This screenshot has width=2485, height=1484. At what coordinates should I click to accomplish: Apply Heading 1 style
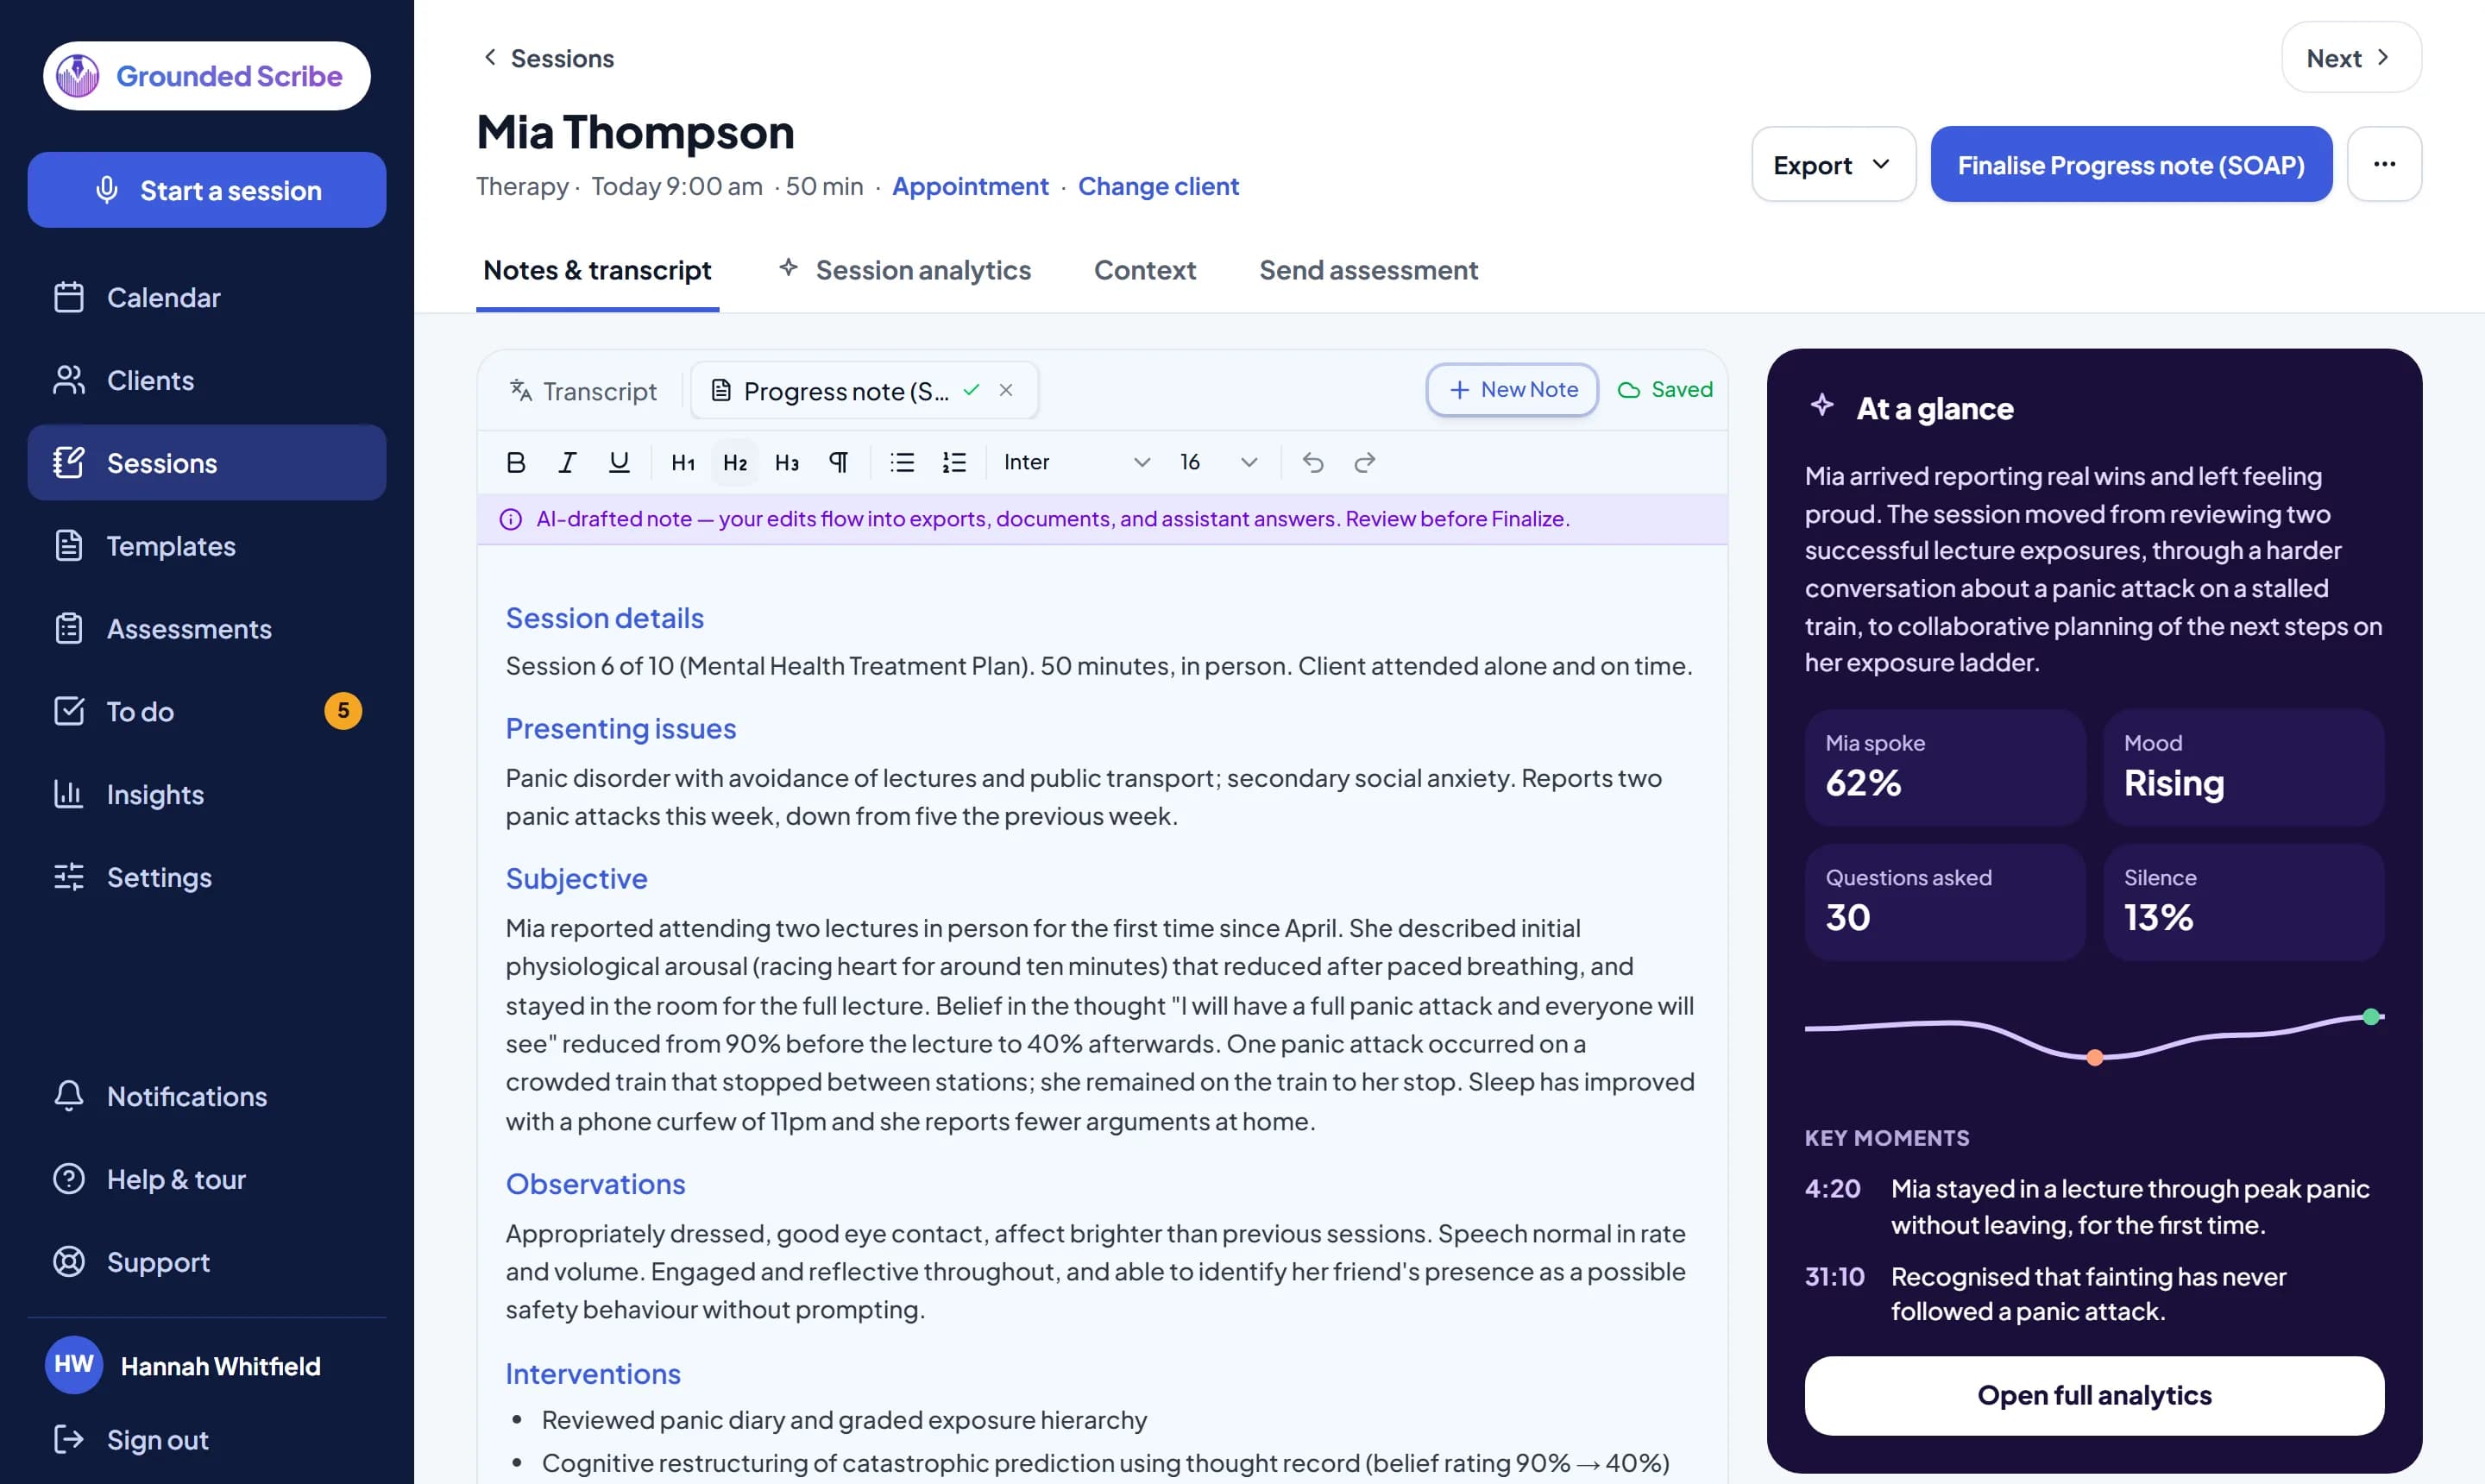pos(683,462)
